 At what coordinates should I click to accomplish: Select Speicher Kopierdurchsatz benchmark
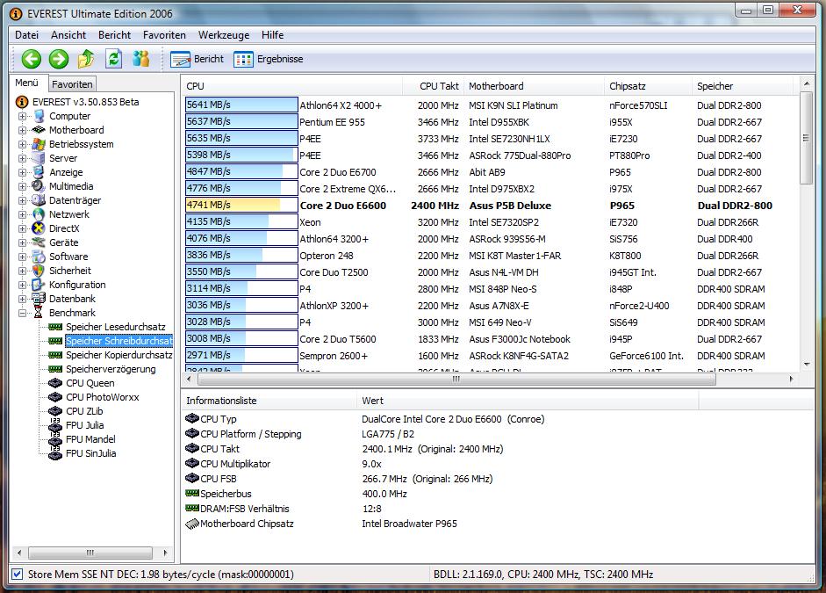(119, 355)
